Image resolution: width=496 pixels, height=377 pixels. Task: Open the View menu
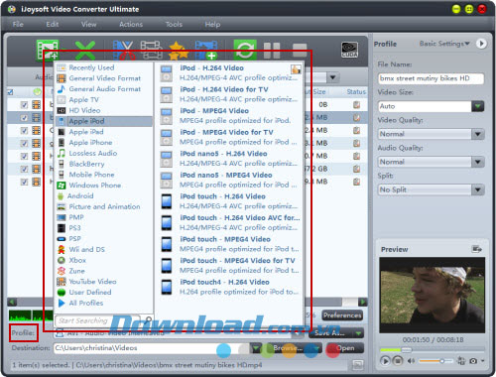(x=88, y=24)
